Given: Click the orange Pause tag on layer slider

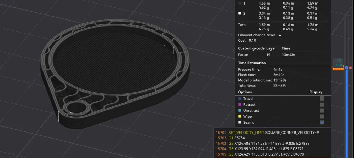Looking at the screenshot, I should (338, 68).
